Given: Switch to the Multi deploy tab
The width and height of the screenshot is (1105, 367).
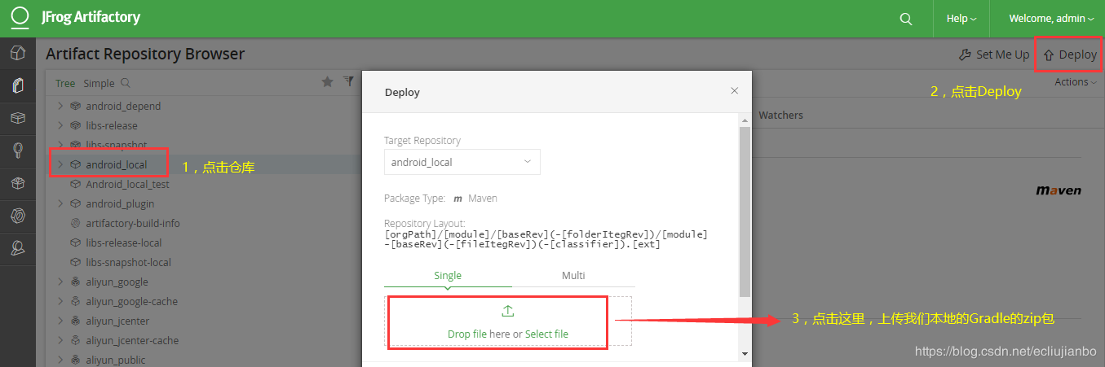Looking at the screenshot, I should click(x=573, y=275).
